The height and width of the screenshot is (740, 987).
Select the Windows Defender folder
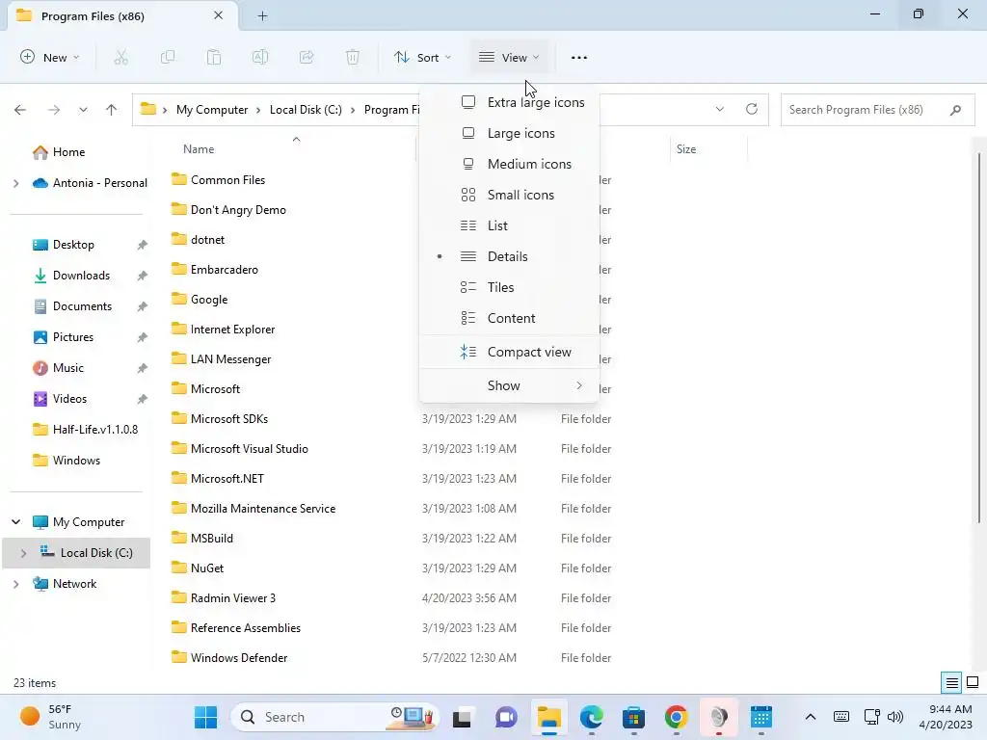(239, 657)
